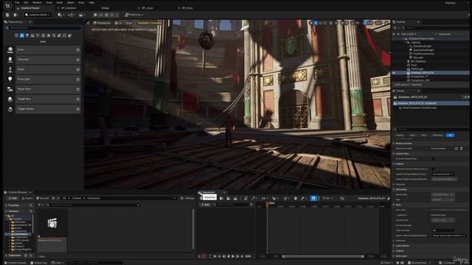Click Save All in Content Browser
Viewport: 472px width, 265px height.
[x=43, y=198]
